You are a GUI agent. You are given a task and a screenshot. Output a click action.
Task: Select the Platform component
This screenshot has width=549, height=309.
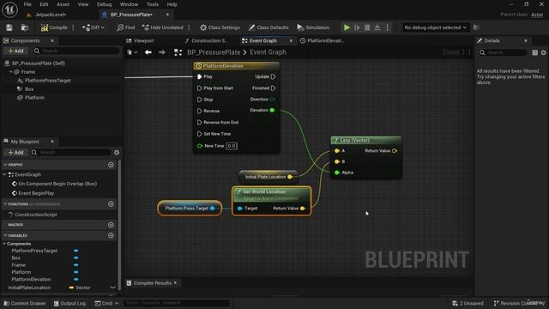pyautogui.click(x=34, y=97)
